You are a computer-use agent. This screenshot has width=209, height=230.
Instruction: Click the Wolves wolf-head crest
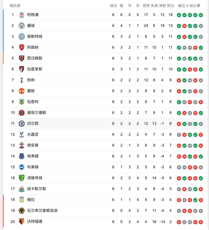pyautogui.click(x=22, y=211)
